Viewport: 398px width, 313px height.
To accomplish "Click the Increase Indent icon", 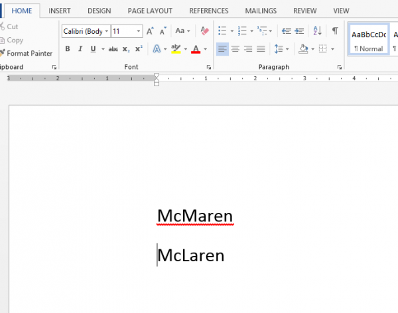I will point(299,31).
